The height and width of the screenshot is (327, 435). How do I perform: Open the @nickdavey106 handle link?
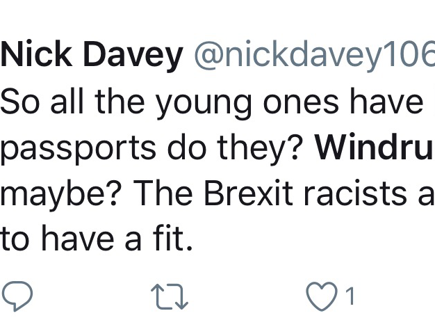[313, 57]
